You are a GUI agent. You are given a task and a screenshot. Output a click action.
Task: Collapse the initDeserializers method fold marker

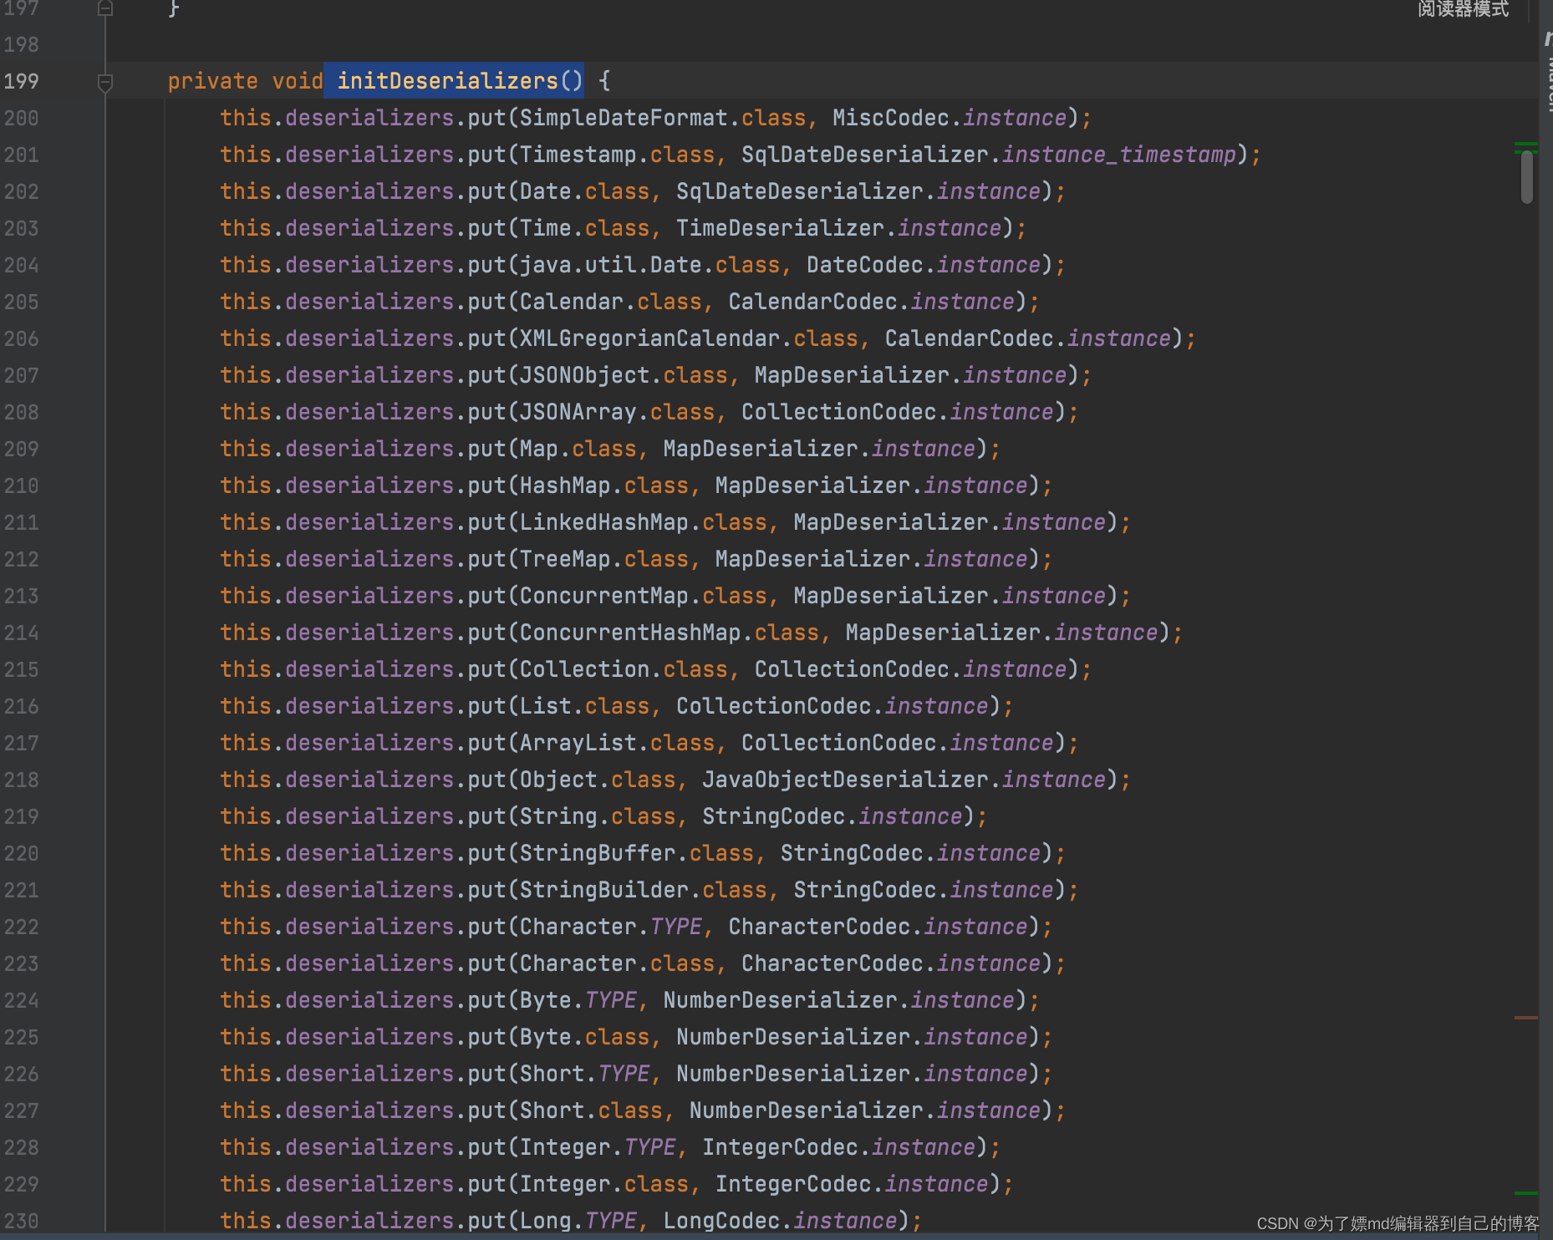tap(105, 82)
